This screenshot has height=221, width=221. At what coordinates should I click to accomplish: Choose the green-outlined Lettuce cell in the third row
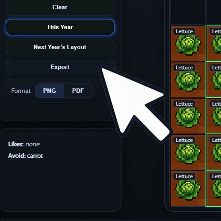tap(213, 116)
